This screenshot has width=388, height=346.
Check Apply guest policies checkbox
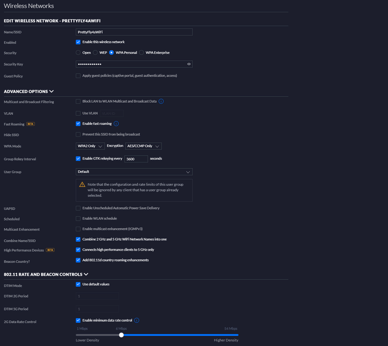[x=78, y=76]
